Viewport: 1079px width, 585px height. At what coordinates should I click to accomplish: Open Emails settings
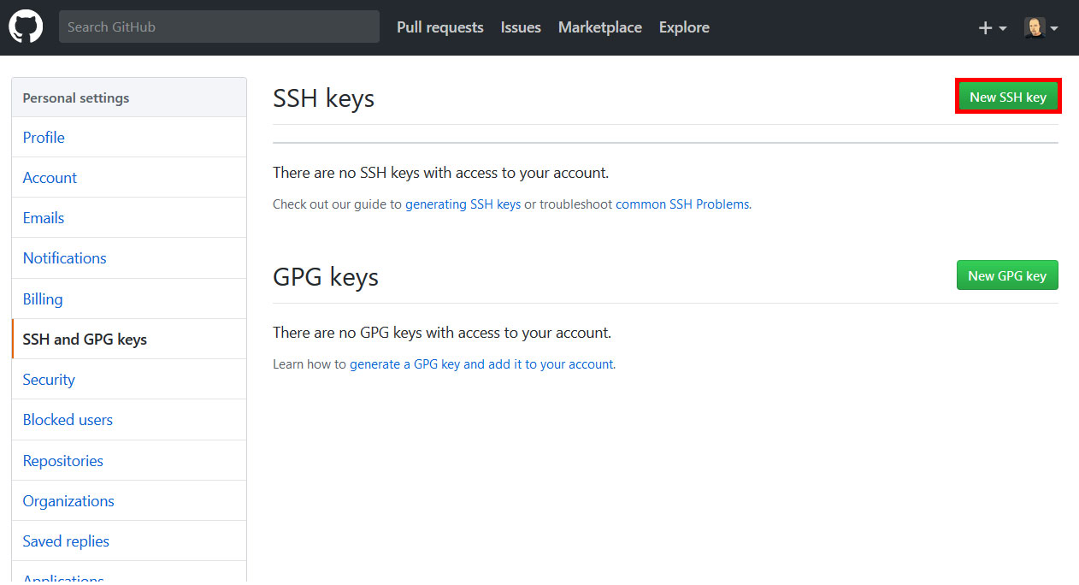129,218
